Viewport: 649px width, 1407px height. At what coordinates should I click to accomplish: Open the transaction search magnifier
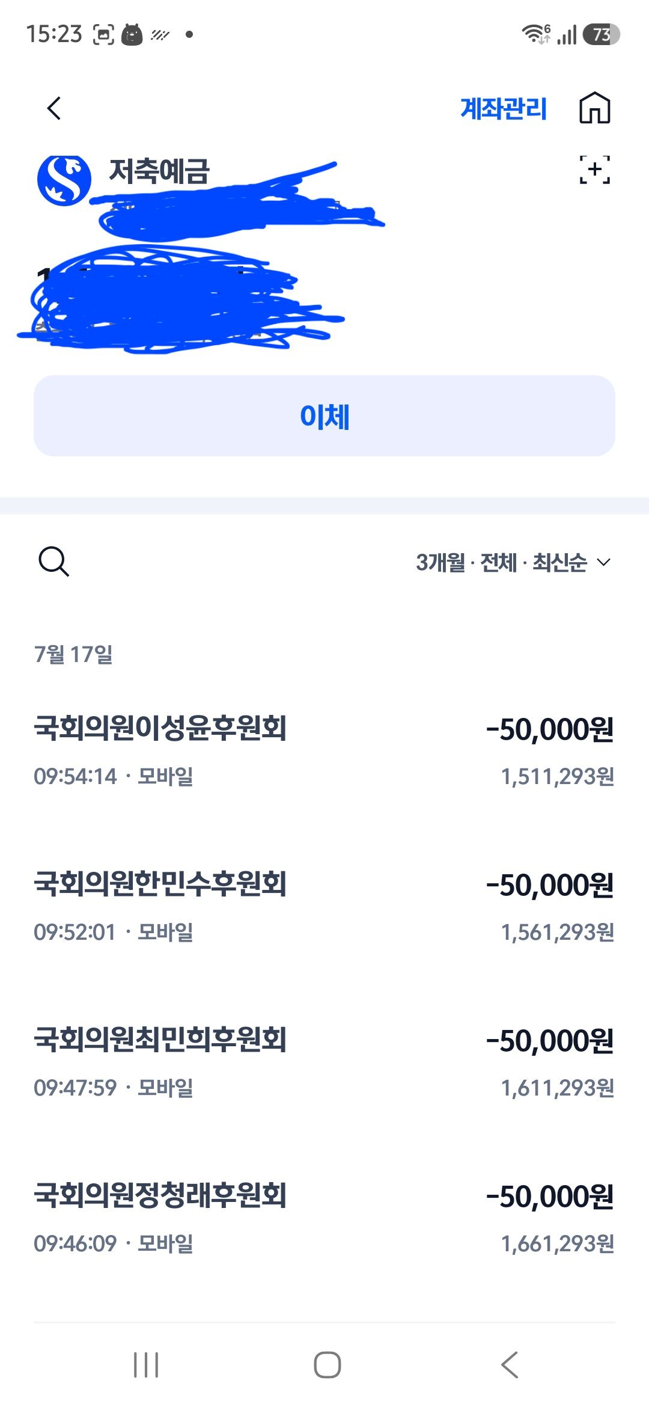pos(53,562)
